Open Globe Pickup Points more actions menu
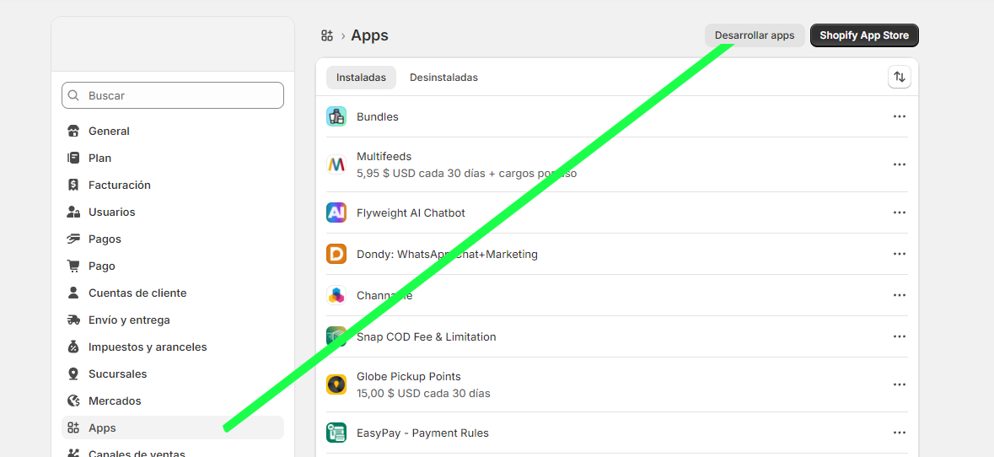Viewport: 994px width, 457px height. click(x=899, y=384)
